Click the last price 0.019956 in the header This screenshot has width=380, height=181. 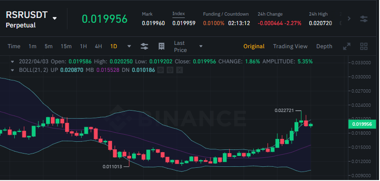click(x=104, y=19)
